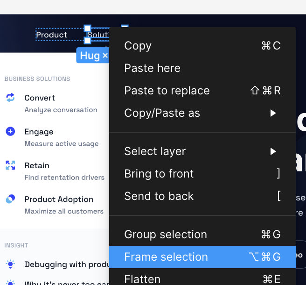Click the top selection resize handle
Screen dimensions: 306x285
click(87, 28)
